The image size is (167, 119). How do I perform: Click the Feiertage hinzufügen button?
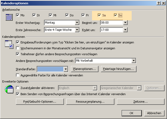(118, 69)
